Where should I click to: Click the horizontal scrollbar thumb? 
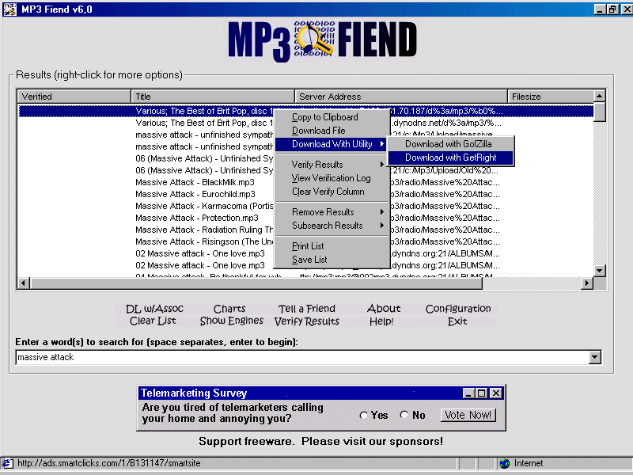(256, 283)
